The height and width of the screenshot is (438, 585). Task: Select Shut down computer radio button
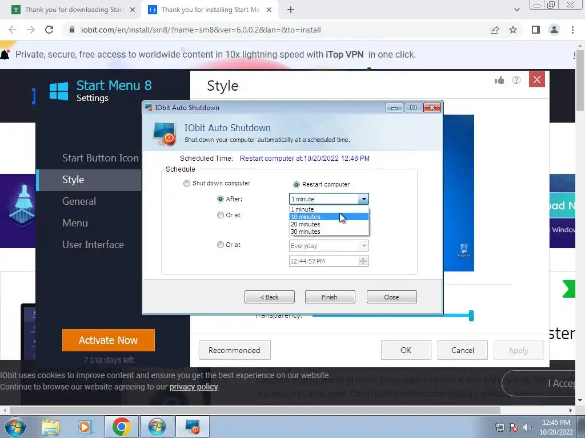tap(187, 184)
